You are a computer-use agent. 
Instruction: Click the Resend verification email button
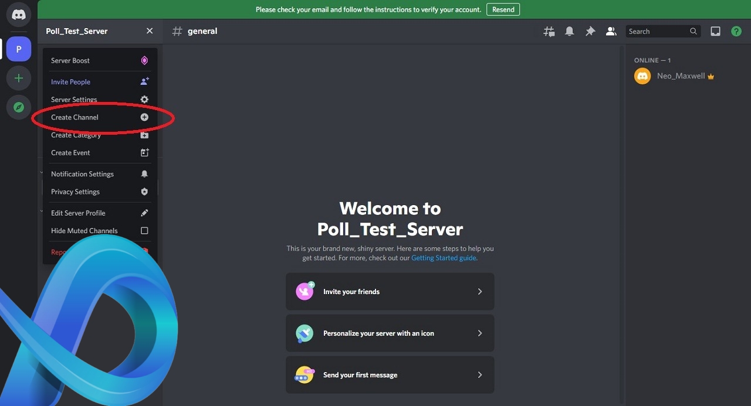[503, 9]
